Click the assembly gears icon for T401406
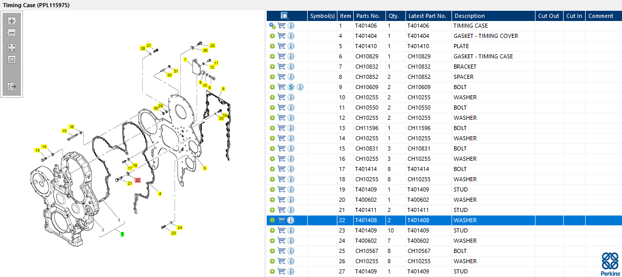The image size is (622, 277). (x=272, y=26)
